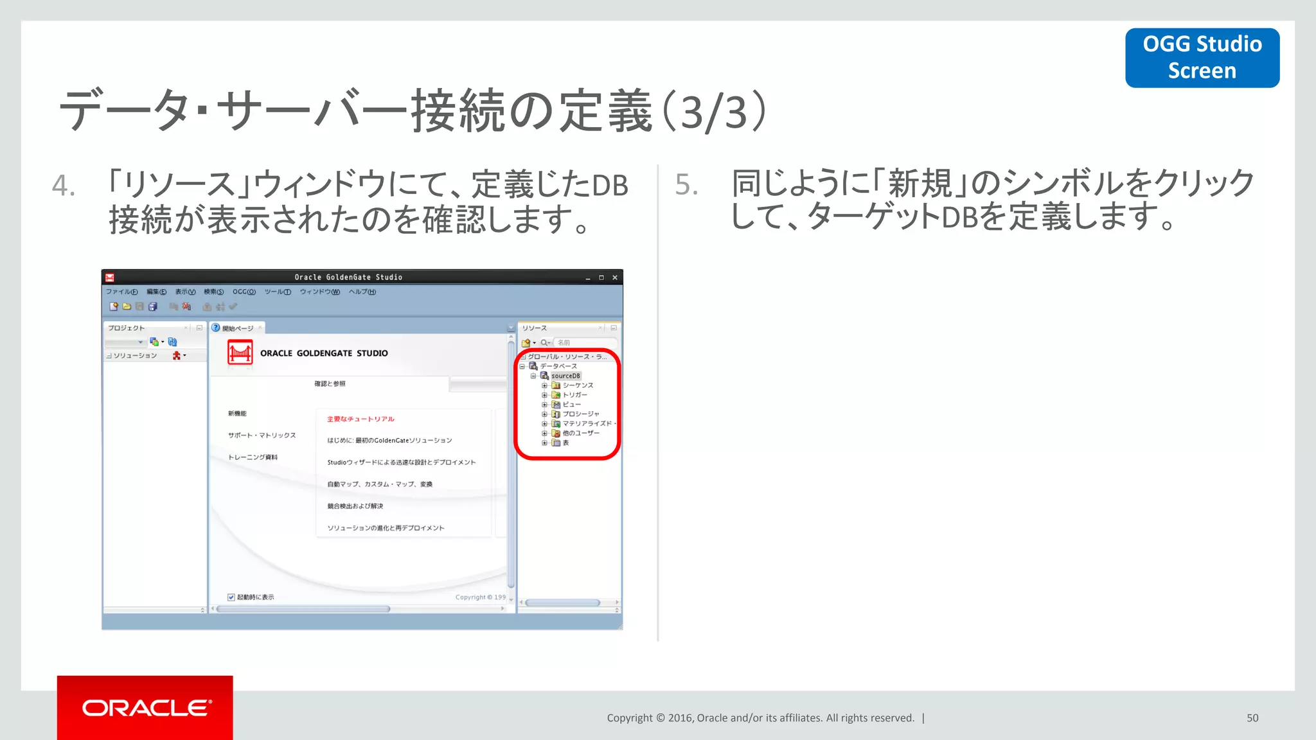This screenshot has width=1316, height=740.
Task: Open the トレーニング資料 link
Action: [x=253, y=457]
